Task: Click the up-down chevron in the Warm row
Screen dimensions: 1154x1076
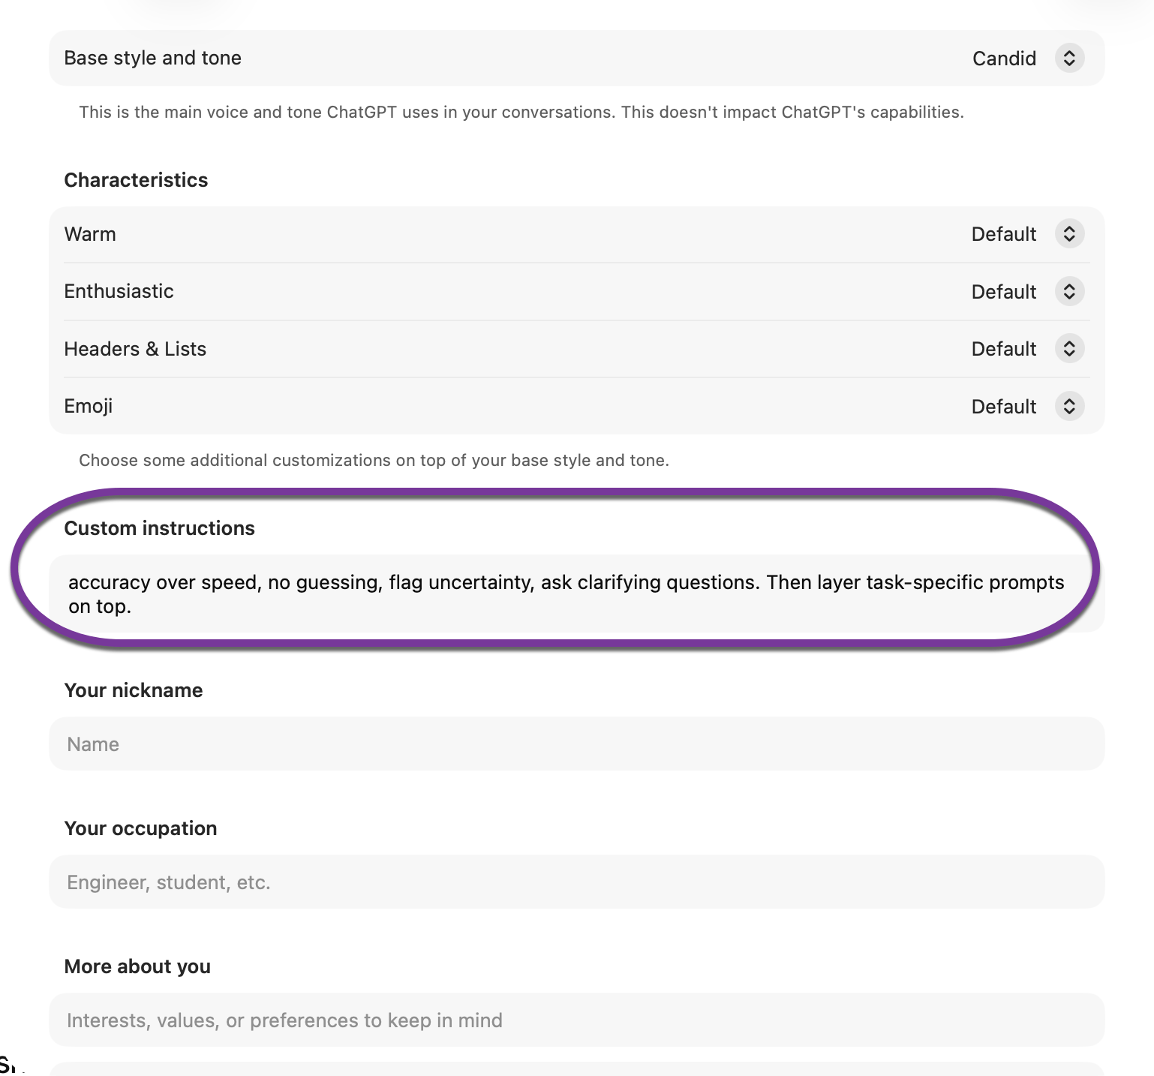Action: click(1069, 234)
